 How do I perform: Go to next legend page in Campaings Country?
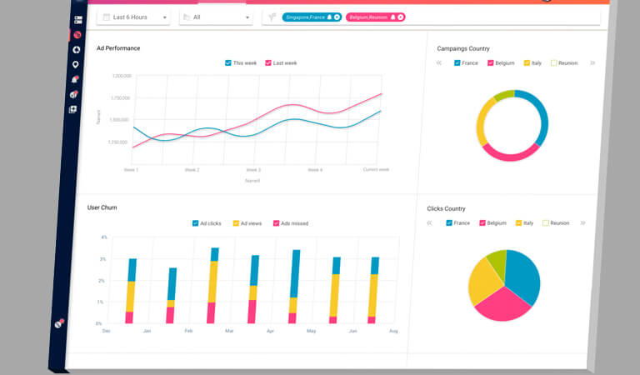coord(592,62)
